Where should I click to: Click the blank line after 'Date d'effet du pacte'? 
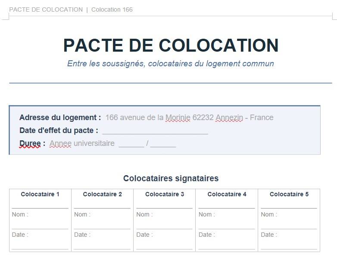coord(155,130)
